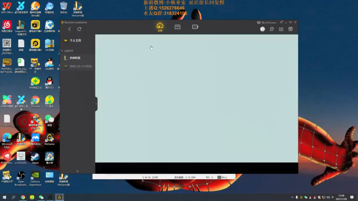This screenshot has height=201, width=358.
Task: Select 腾讯QQ penguin desktop icon
Action: point(49,83)
